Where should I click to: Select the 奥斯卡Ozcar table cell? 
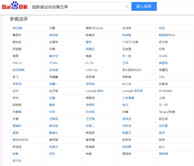pyautogui.click(x=101, y=28)
